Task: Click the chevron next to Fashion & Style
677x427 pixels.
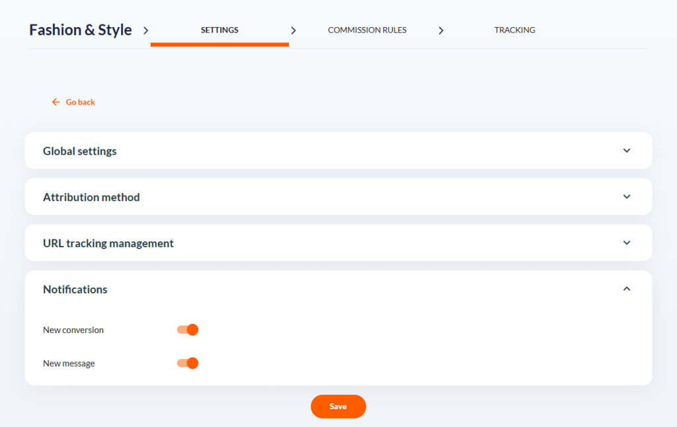Action: (x=145, y=30)
